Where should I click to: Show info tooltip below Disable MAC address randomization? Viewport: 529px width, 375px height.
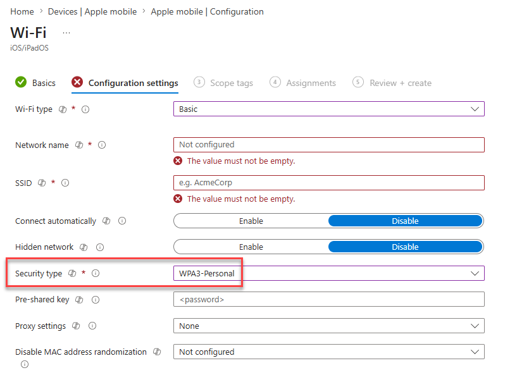click(25, 364)
